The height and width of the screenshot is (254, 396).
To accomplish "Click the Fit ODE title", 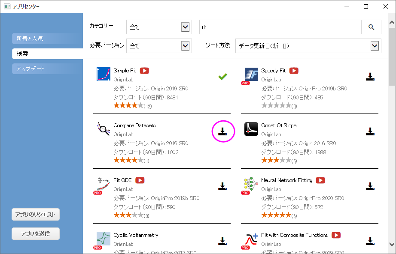I will pos(122,180).
